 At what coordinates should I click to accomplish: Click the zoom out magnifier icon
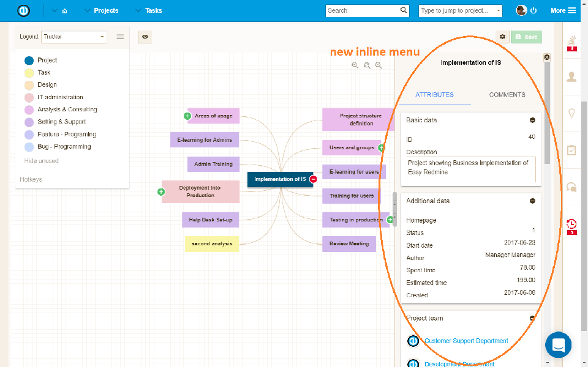coord(379,65)
